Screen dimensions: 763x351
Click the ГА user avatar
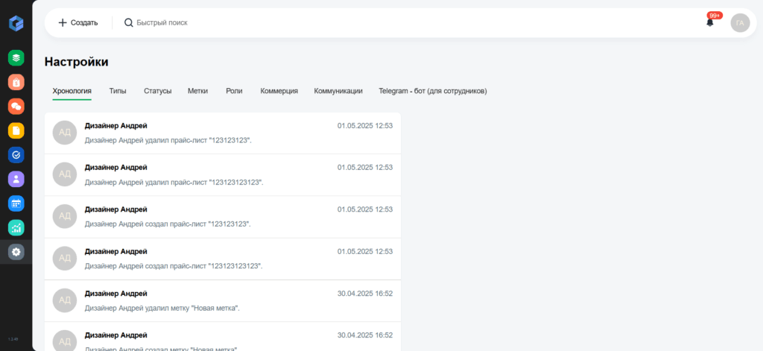click(x=740, y=23)
